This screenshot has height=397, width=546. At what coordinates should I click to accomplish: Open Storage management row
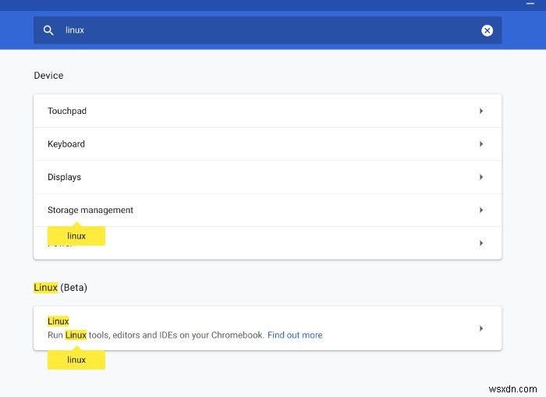coord(268,210)
